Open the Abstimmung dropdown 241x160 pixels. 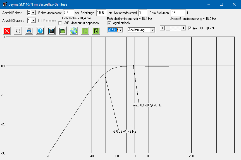point(152,30)
